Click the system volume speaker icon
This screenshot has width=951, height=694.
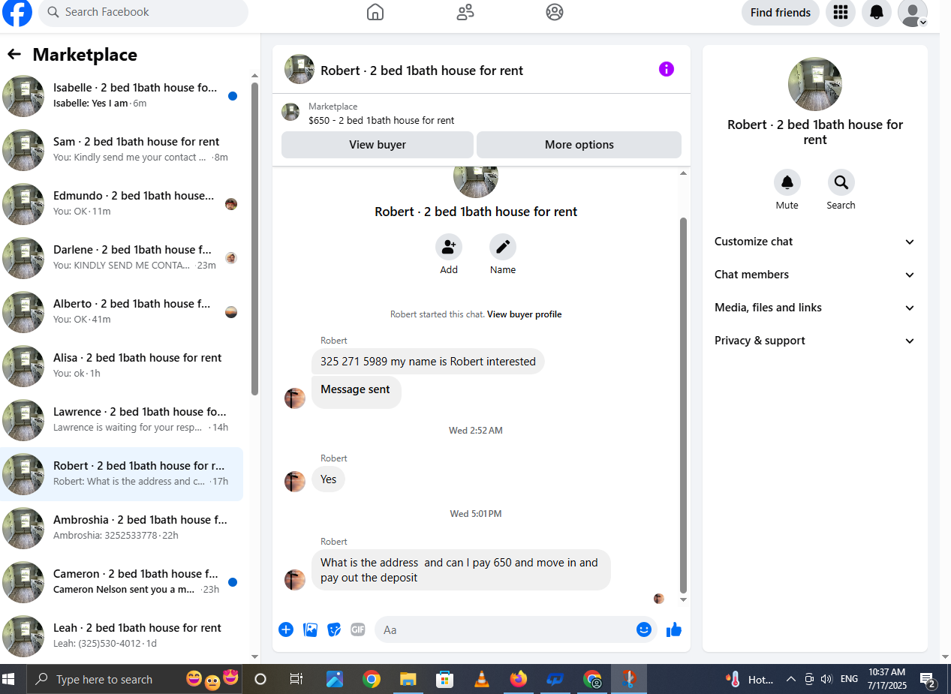point(826,679)
